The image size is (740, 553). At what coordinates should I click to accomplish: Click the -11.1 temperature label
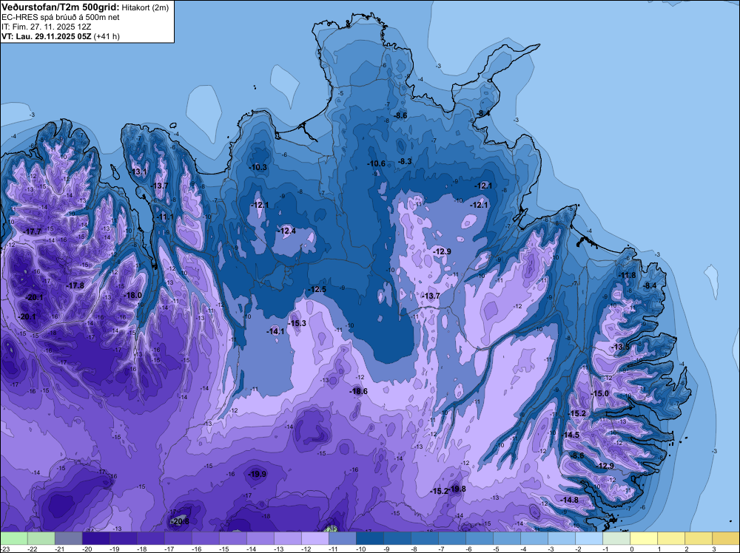(x=164, y=217)
